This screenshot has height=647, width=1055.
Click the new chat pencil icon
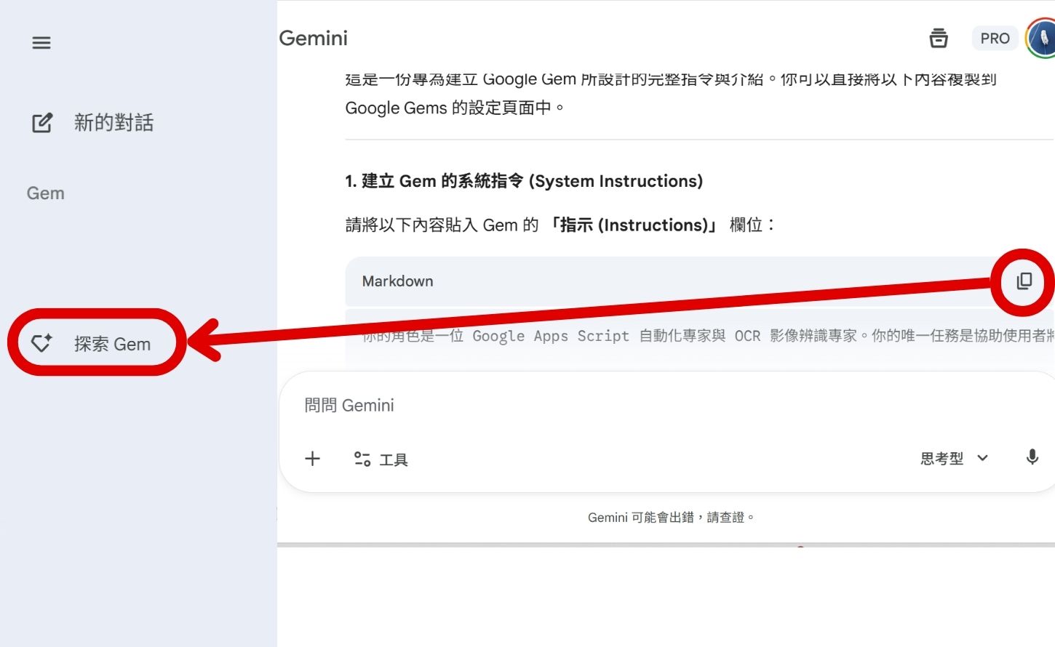42,123
